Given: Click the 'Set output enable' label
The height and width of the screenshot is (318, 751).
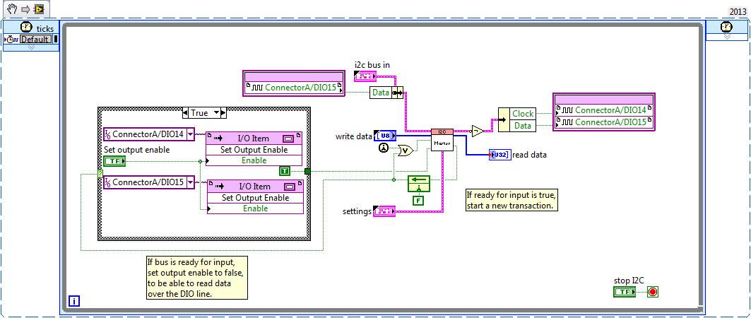Looking at the screenshot, I should tap(137, 150).
